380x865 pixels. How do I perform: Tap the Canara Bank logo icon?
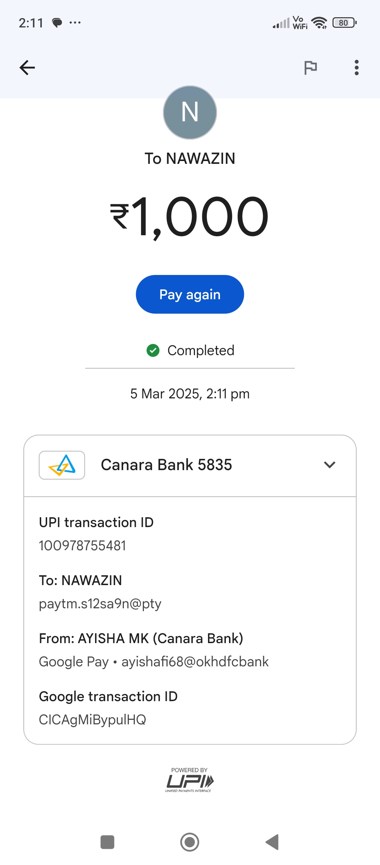coord(62,465)
